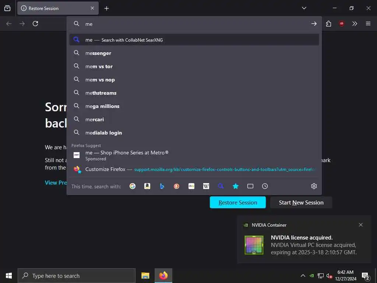Open the Firefox application hamburger menu
Viewport: 377px width, 283px height.
(368, 24)
